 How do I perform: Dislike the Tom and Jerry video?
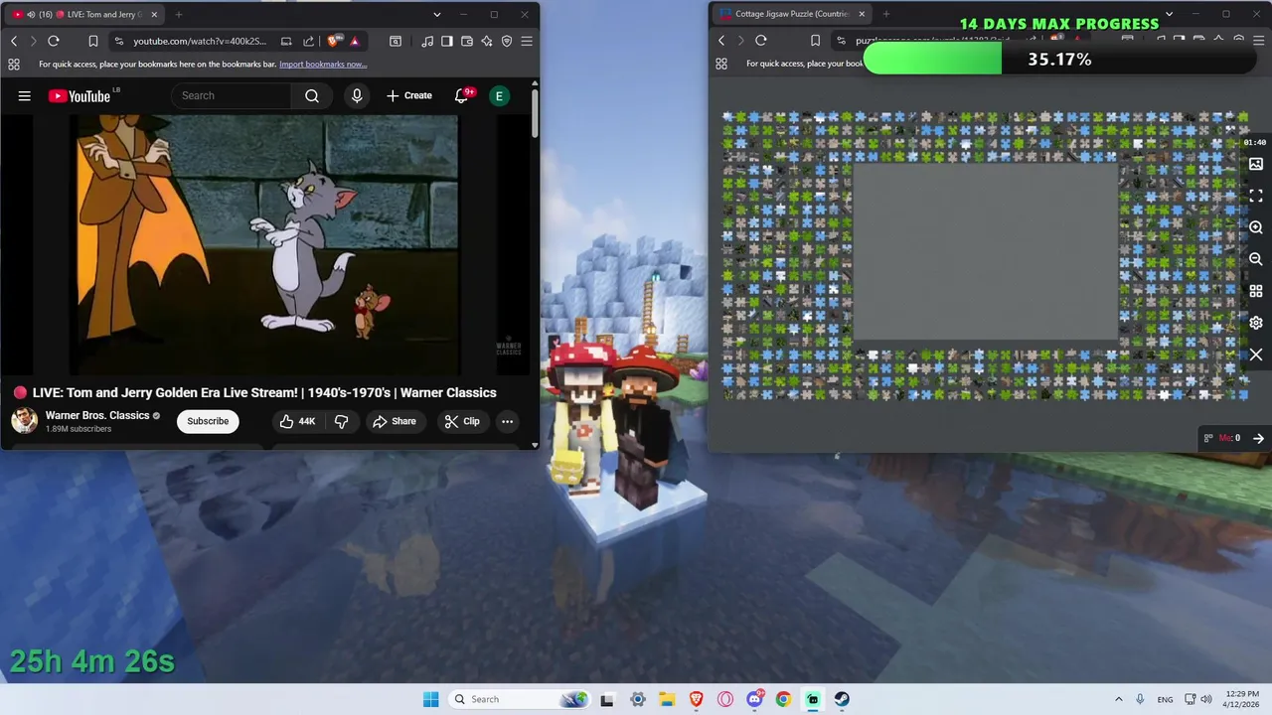click(341, 421)
